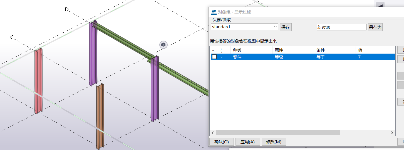404x150 pixels.
Task: Select the 等于 condition cell
Action: (x=335, y=57)
